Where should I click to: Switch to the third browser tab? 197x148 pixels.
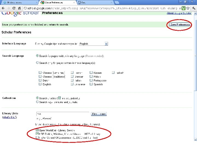coord(95,2)
